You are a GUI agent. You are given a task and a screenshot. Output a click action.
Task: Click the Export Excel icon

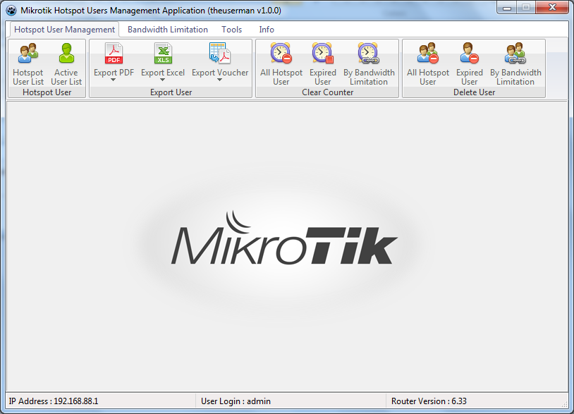(x=163, y=54)
